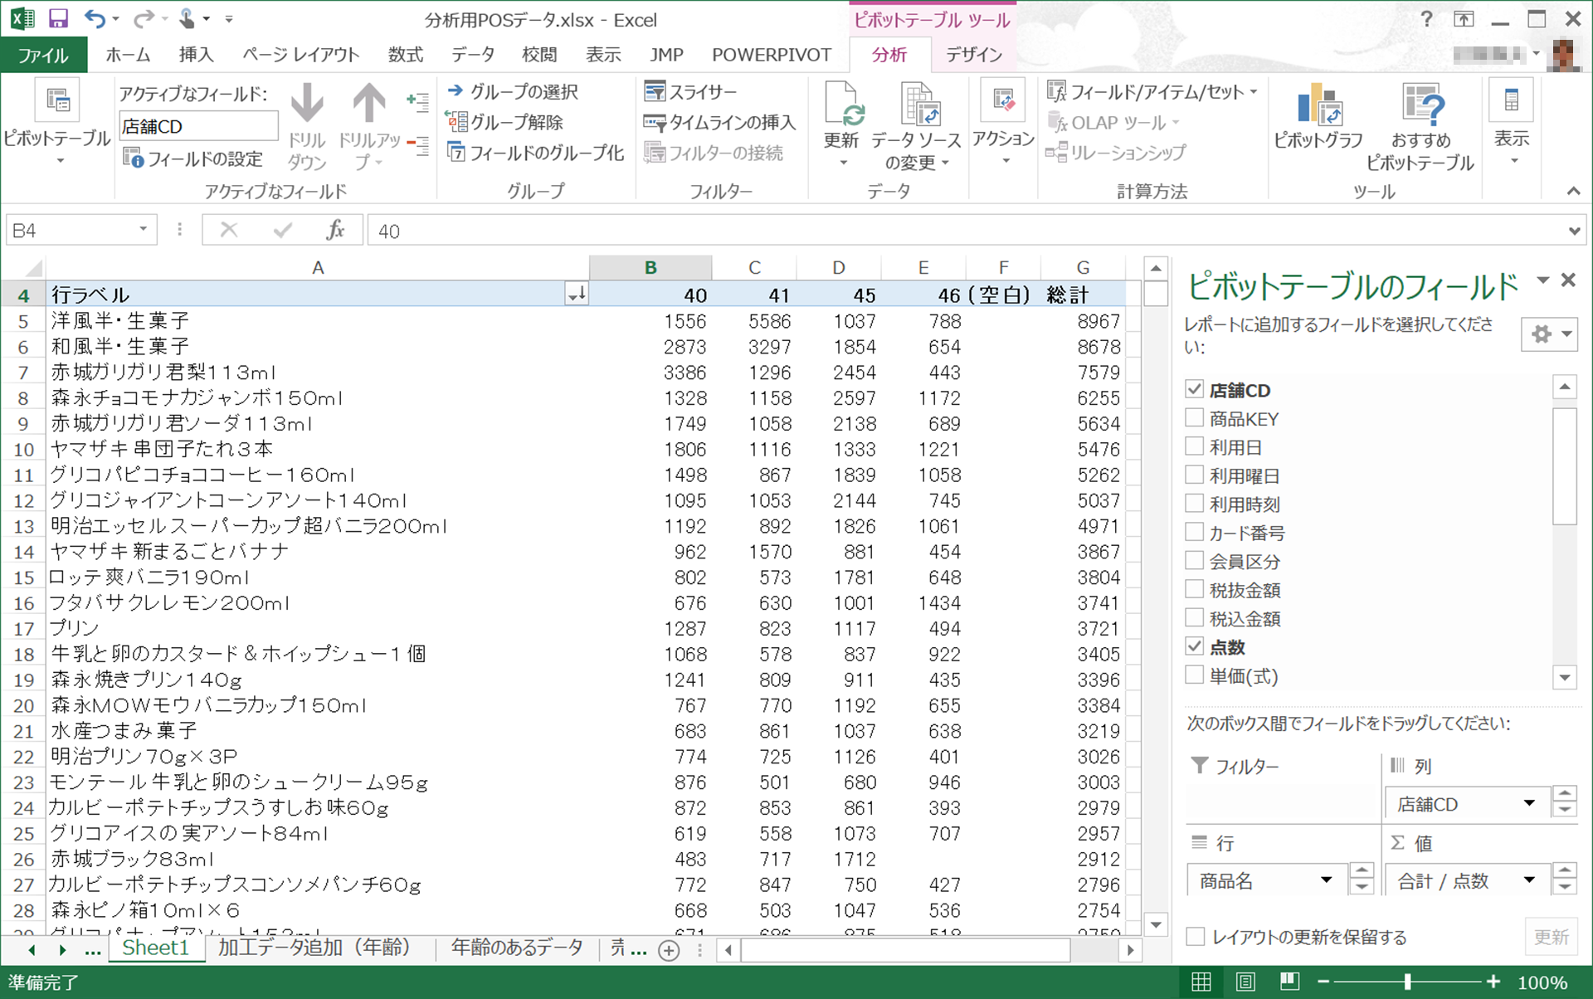Open フィールド/アイテム/セット dropdown
This screenshot has height=999, width=1593.
pyautogui.click(x=1152, y=91)
